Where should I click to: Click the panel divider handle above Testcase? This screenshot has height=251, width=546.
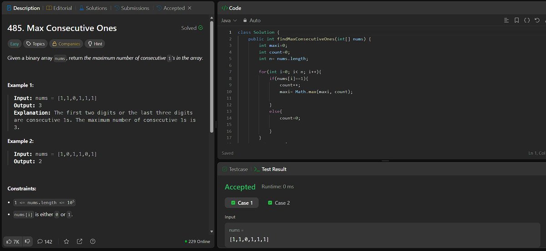(385, 161)
